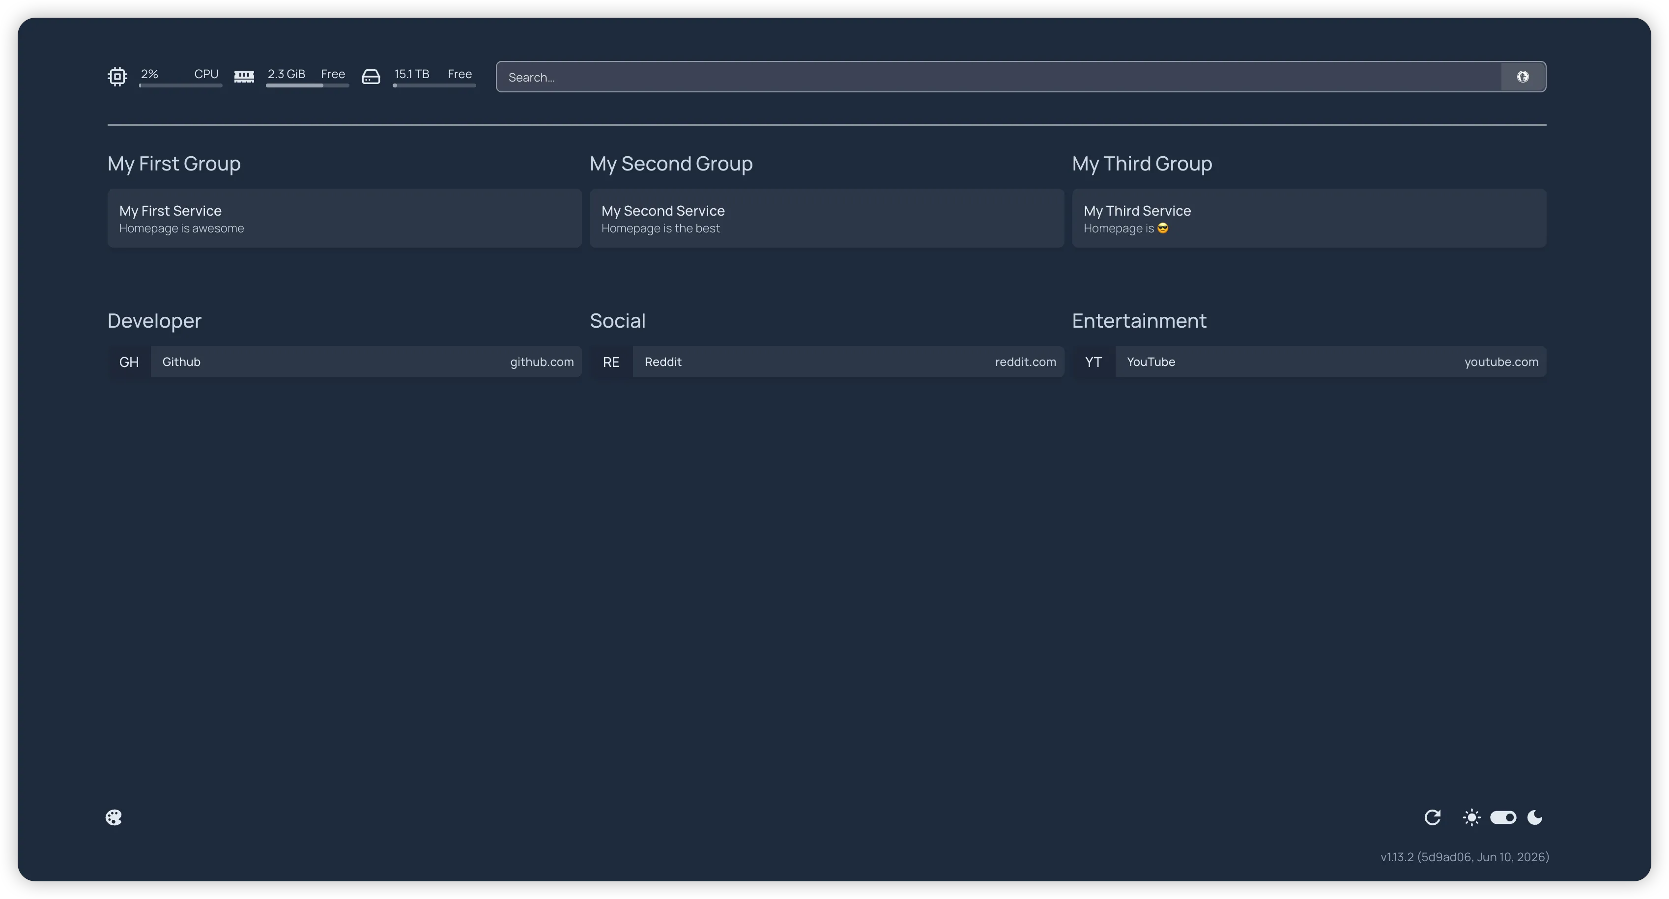This screenshot has height=899, width=1669.
Task: Open the Github bookmark
Action: point(345,362)
